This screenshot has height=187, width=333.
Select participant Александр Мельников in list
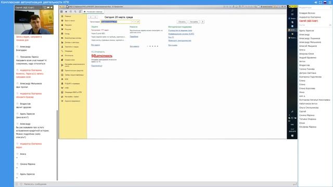pyautogui.click(x=310, y=42)
